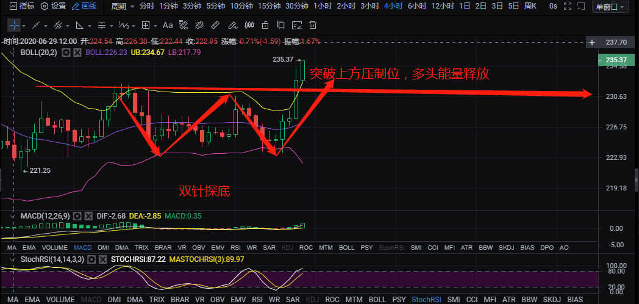Viewport: 639px width, 304px height.
Task: Open the 设置 settings button
Action: pyautogui.click(x=54, y=7)
